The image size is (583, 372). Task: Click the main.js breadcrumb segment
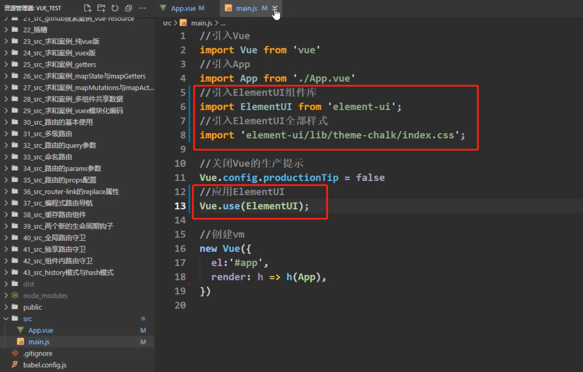202,23
